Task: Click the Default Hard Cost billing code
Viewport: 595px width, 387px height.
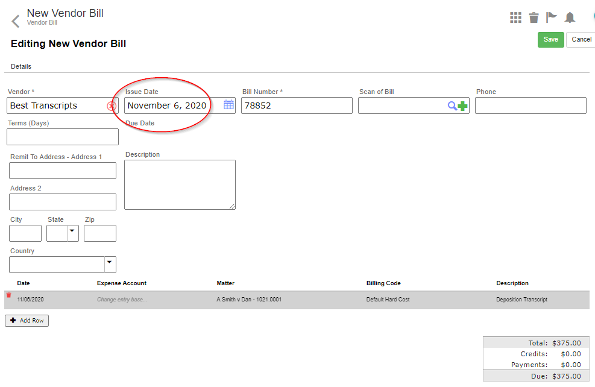Action: (x=388, y=300)
